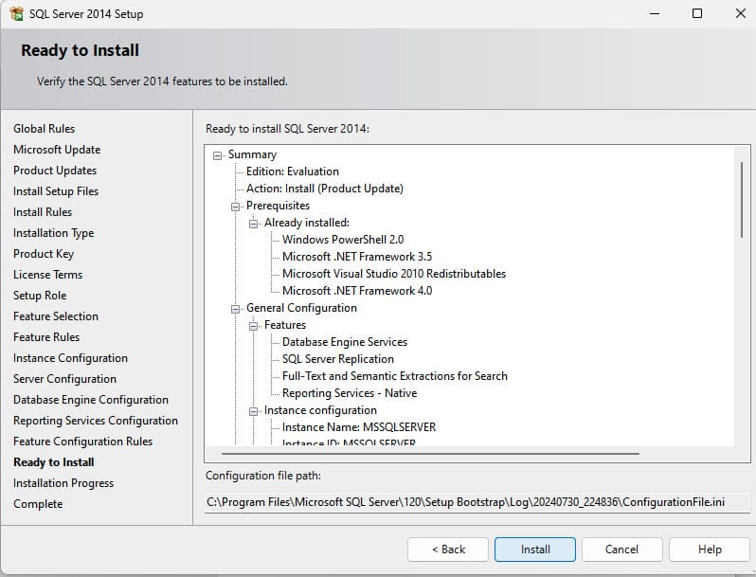
Task: Select Reporting Services - Native item
Action: click(350, 393)
